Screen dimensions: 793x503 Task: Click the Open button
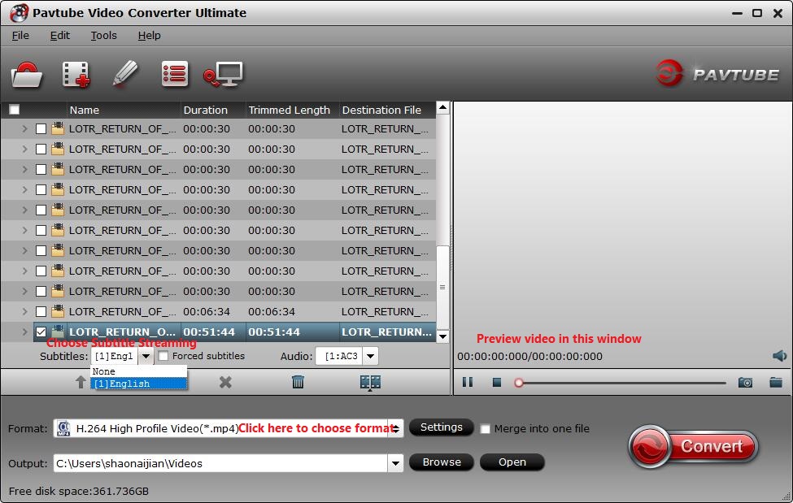[x=512, y=462]
